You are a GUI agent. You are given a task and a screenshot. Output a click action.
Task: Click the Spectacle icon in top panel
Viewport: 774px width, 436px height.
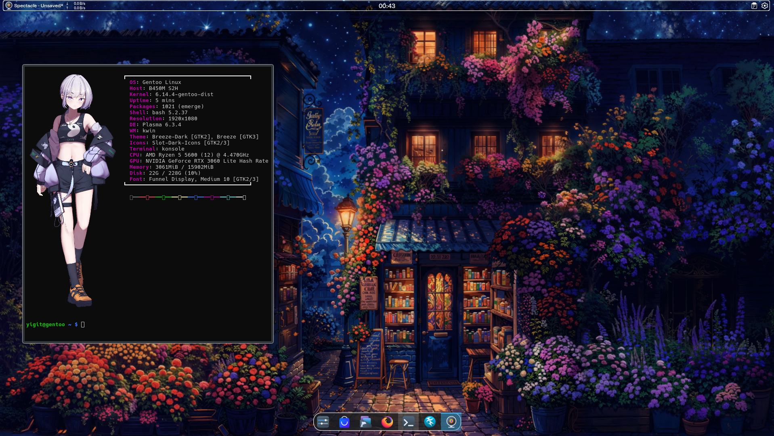(x=8, y=6)
